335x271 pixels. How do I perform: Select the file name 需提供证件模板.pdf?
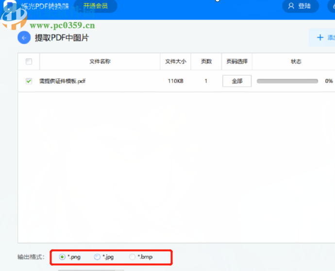(62, 81)
